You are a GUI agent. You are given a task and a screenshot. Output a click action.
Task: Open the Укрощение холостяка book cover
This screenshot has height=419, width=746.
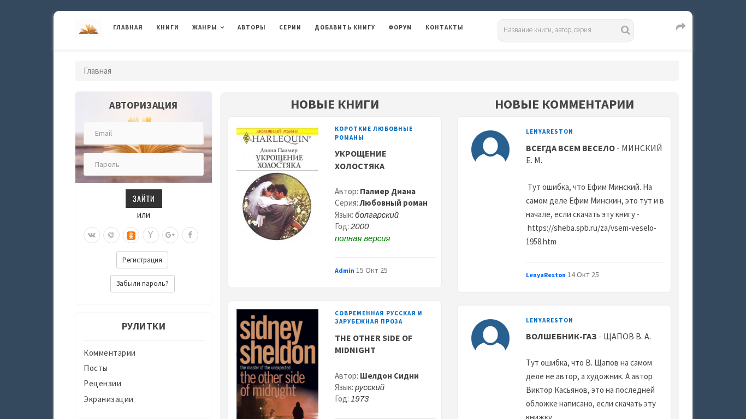[277, 184]
